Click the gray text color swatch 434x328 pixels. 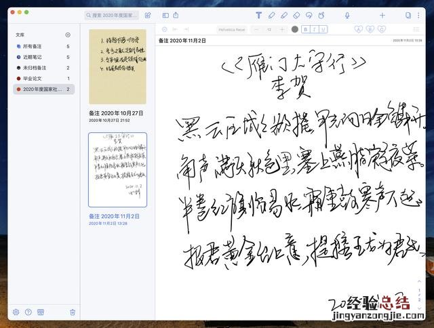point(294,29)
